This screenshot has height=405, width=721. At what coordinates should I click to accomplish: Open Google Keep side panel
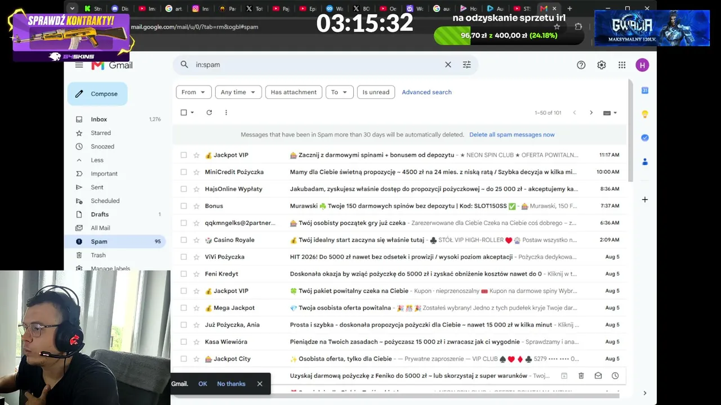[645, 114]
